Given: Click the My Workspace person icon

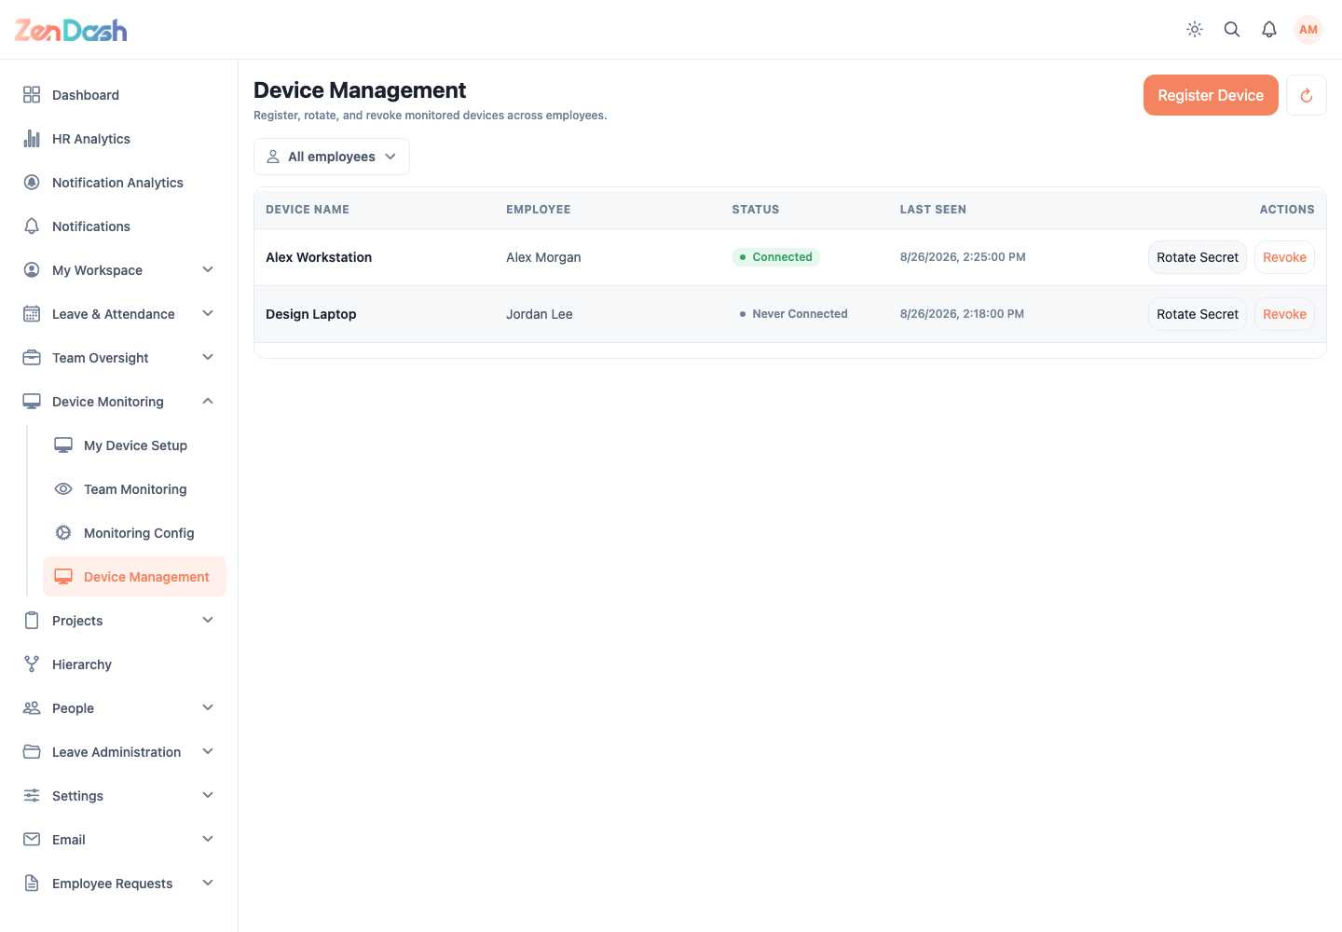Looking at the screenshot, I should (32, 269).
